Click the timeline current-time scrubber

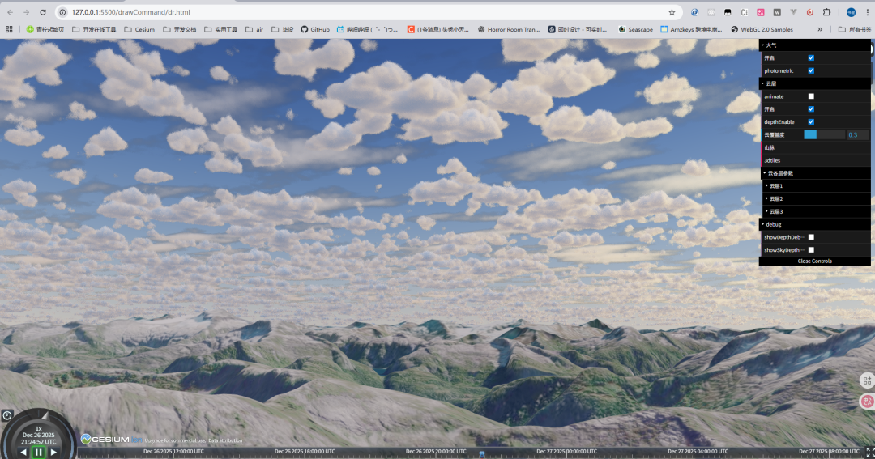(481, 454)
